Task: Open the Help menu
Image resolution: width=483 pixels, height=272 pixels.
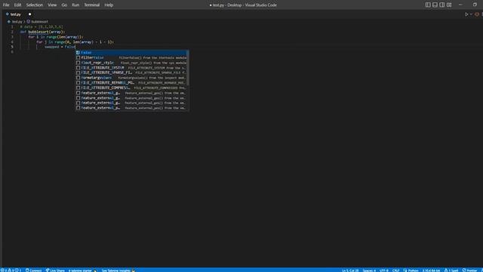Action: click(109, 5)
